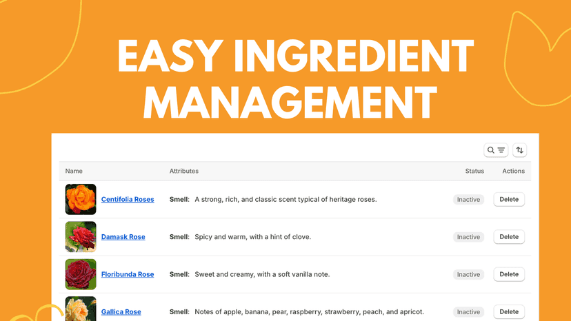
Task: Open the Floribunda Rose link
Action: coord(128,274)
